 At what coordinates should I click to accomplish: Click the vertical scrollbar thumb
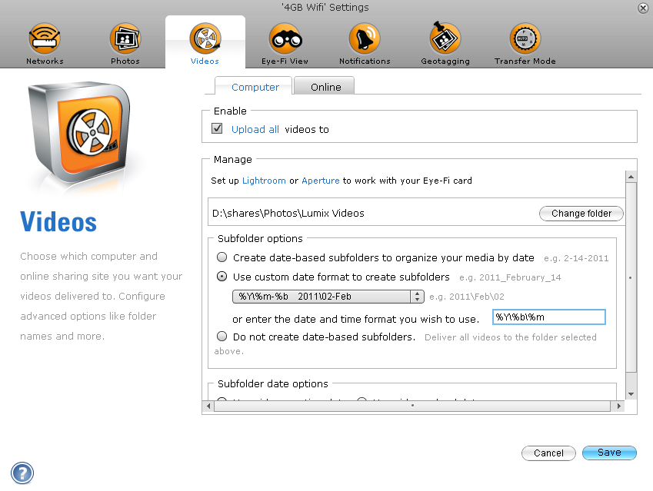point(631,277)
